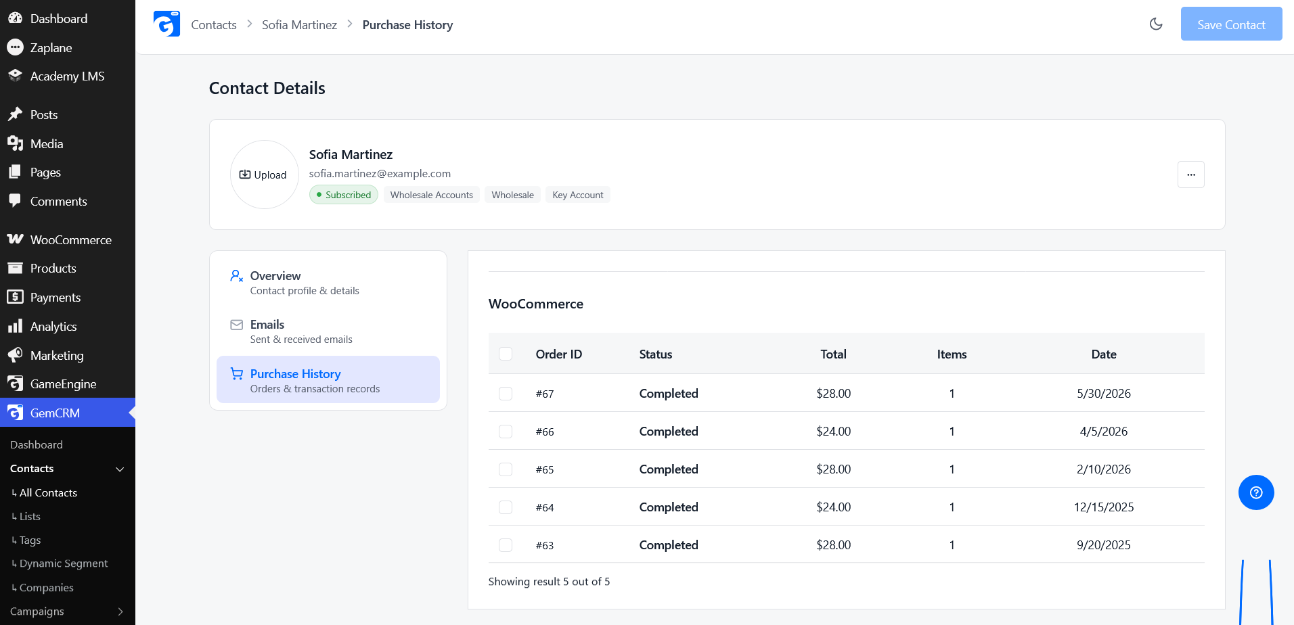
Task: Open Zaplane from the sidebar icon
Action: (15, 47)
